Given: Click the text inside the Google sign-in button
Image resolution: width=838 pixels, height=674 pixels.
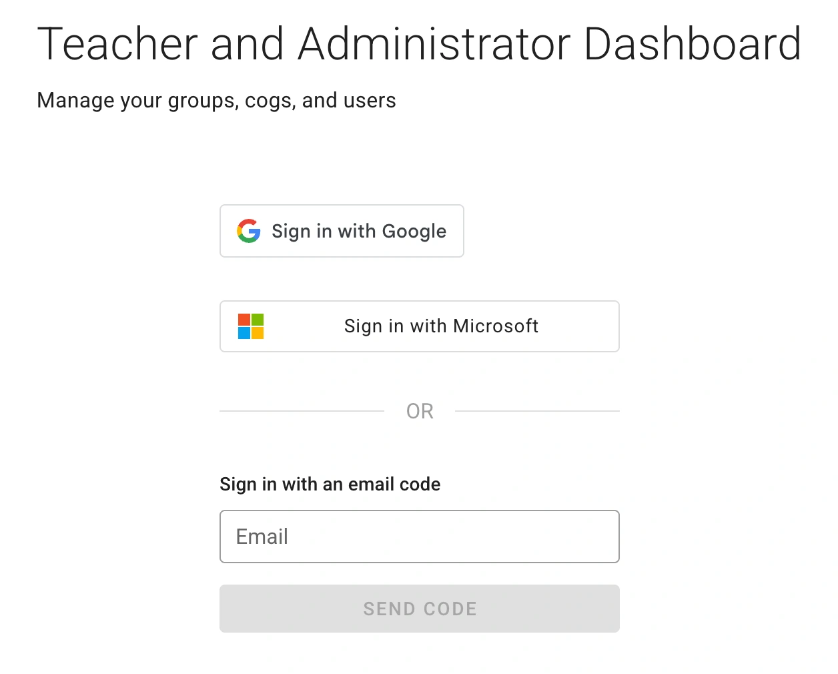Looking at the screenshot, I should coord(359,231).
